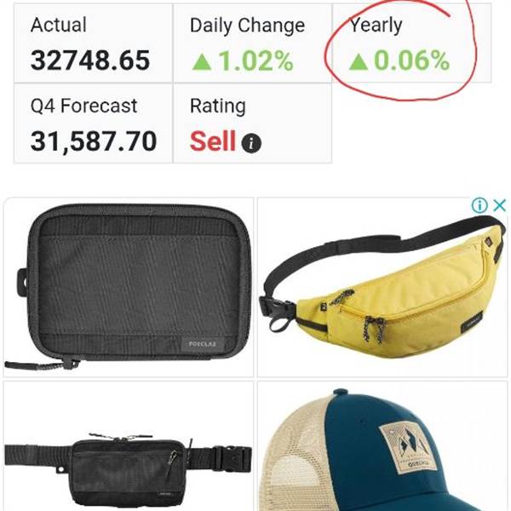Click the Rating label
This screenshot has width=511, height=511.
(218, 106)
